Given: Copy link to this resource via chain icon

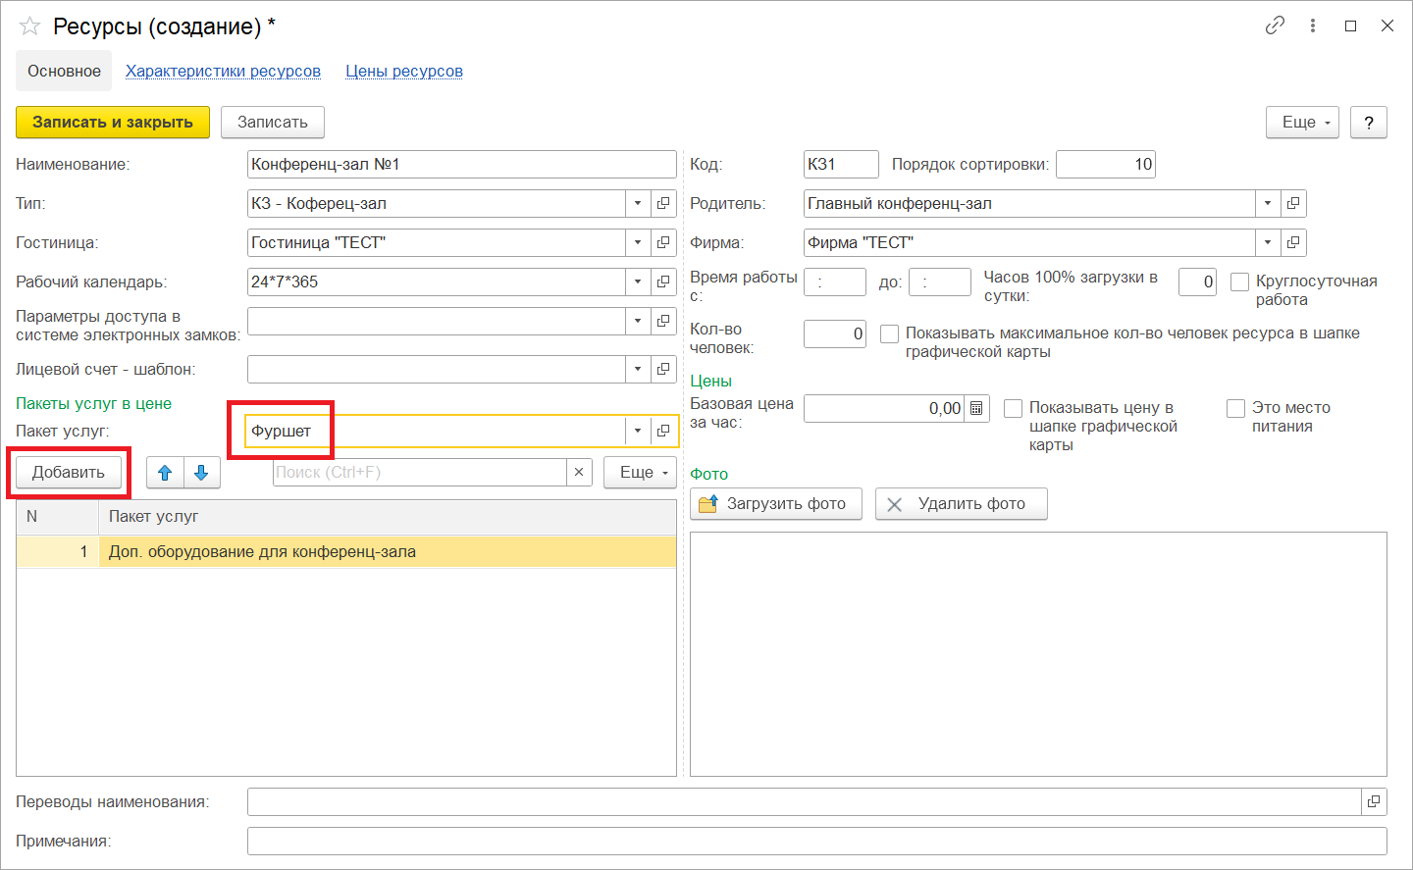Looking at the screenshot, I should coord(1275,26).
